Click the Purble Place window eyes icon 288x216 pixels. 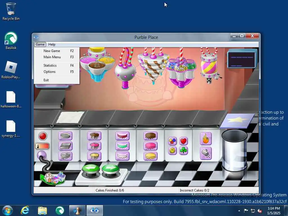[36, 37]
